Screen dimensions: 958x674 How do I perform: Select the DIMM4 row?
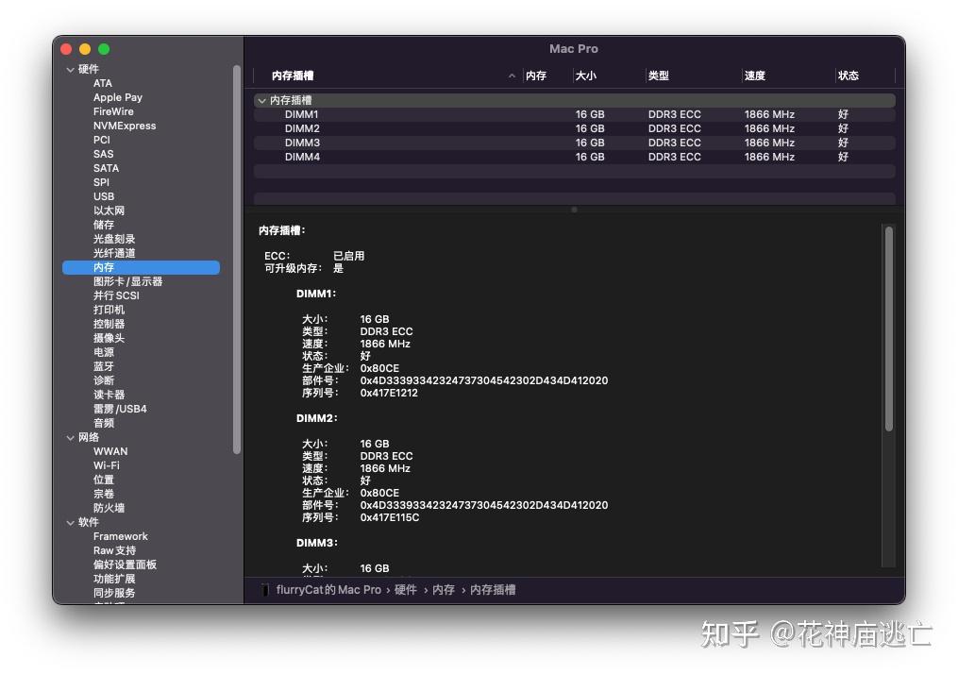pos(574,157)
